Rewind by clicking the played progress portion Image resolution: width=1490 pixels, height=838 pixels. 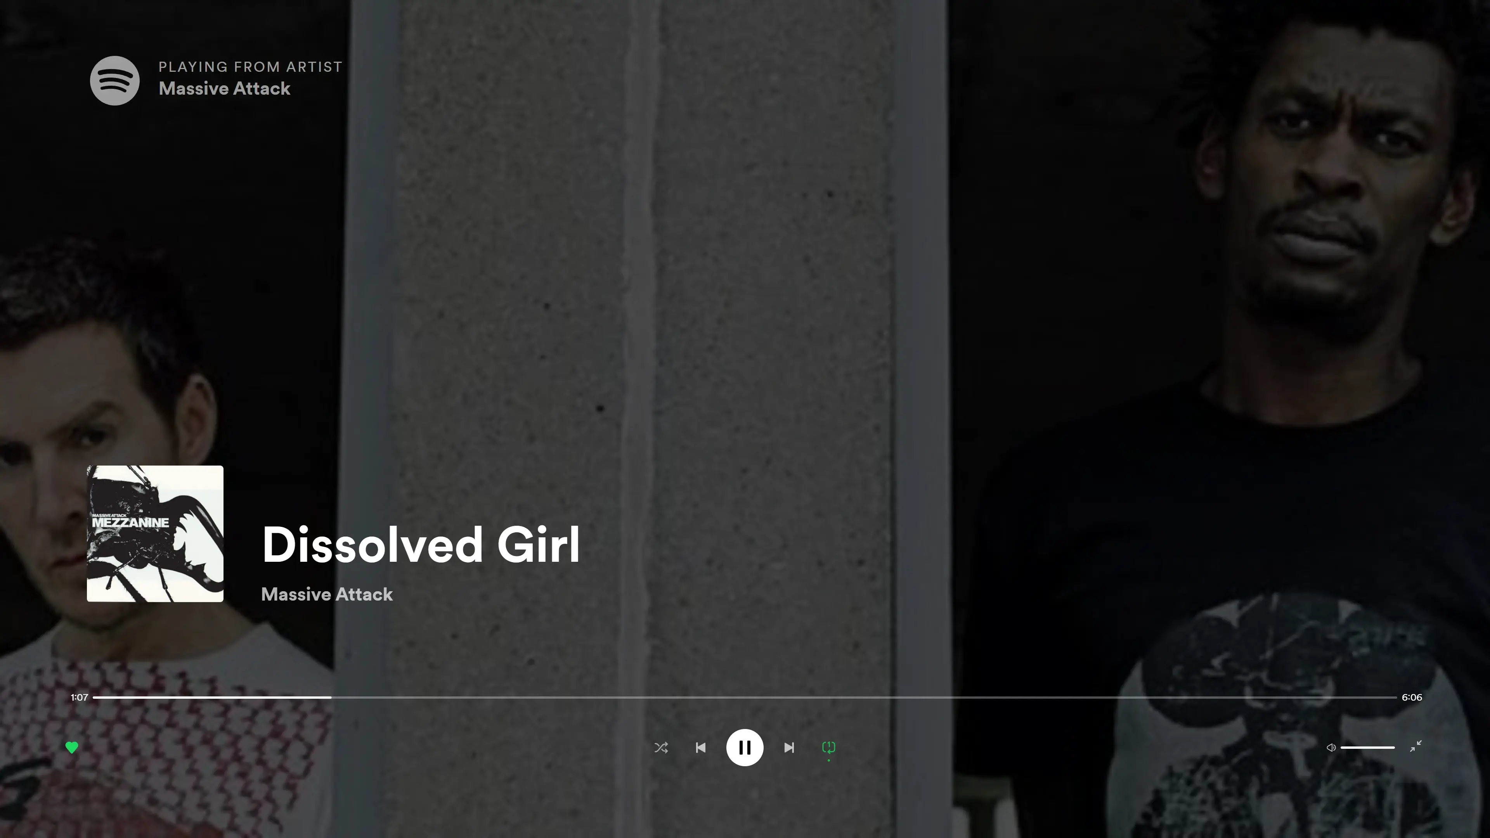pyautogui.click(x=212, y=698)
